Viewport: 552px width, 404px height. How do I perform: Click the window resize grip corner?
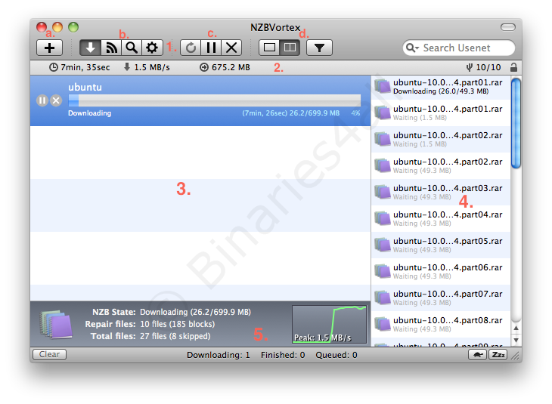click(x=516, y=356)
